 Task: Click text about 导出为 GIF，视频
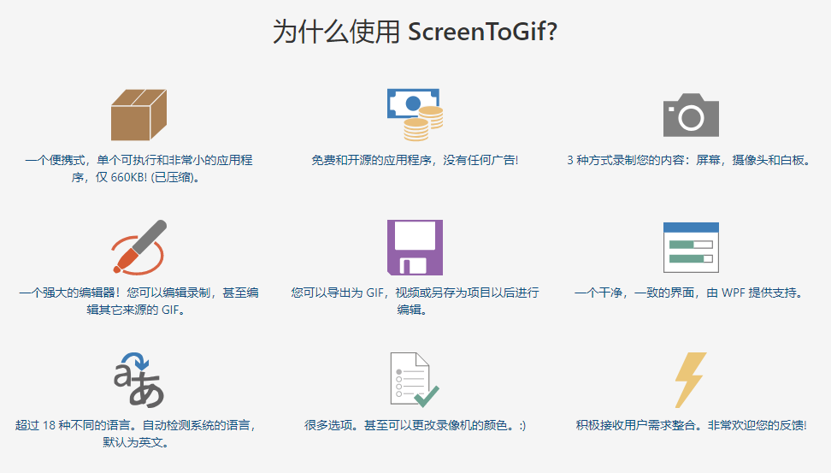tap(415, 301)
